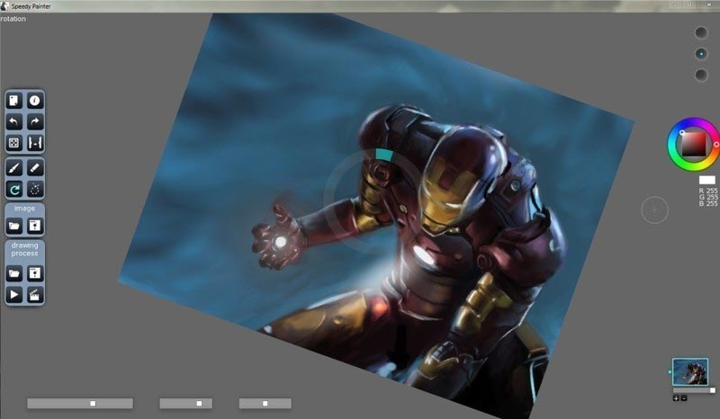Viewport: 720px width, 419px height.
Task: Click the leftmost bottom brush slider
Action: [80, 404]
